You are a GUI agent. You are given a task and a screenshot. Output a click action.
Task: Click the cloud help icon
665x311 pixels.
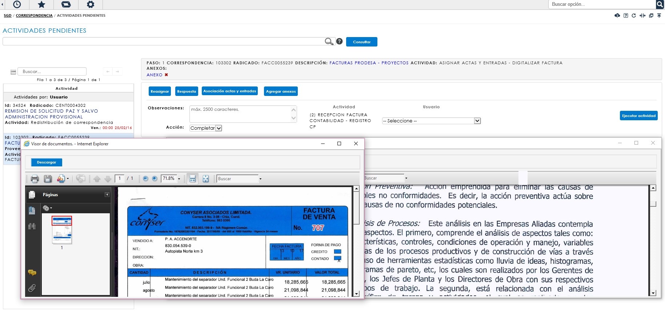click(x=617, y=16)
